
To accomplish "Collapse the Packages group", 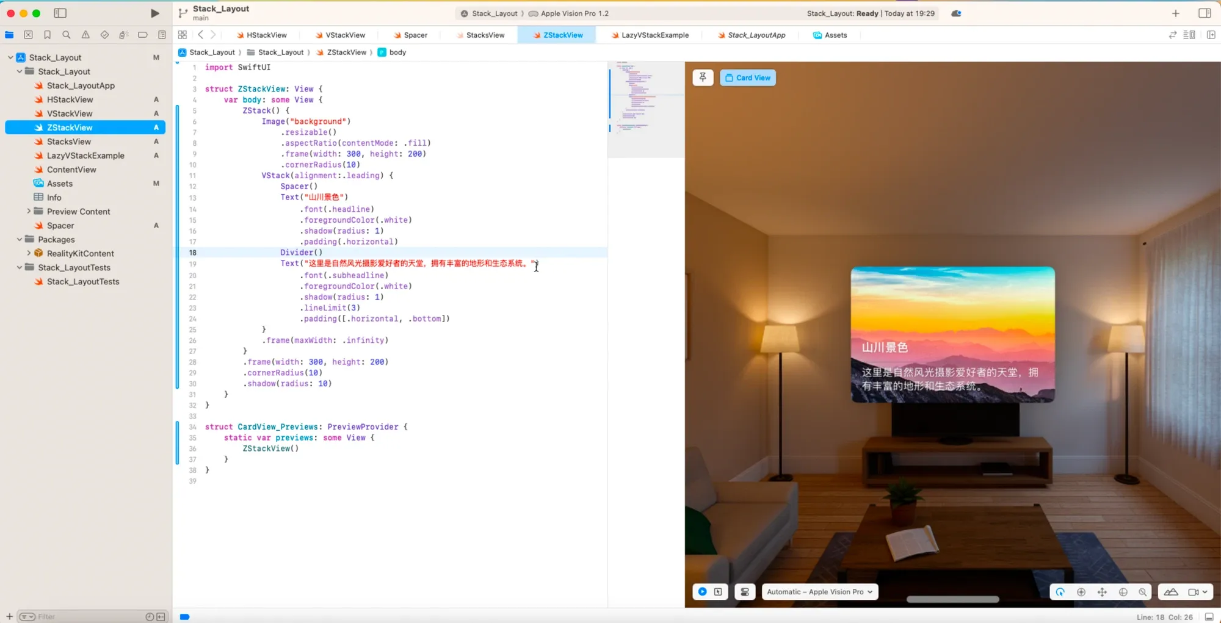I will pyautogui.click(x=20, y=239).
